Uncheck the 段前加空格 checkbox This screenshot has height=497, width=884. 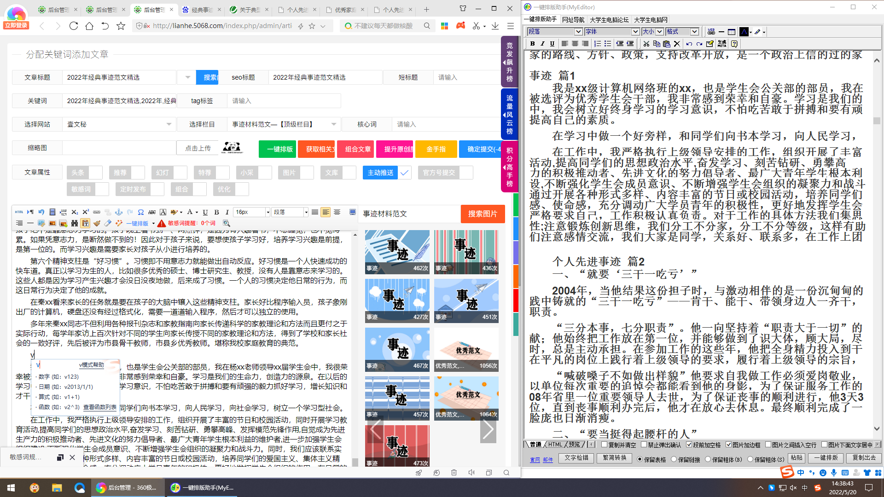[689, 445]
